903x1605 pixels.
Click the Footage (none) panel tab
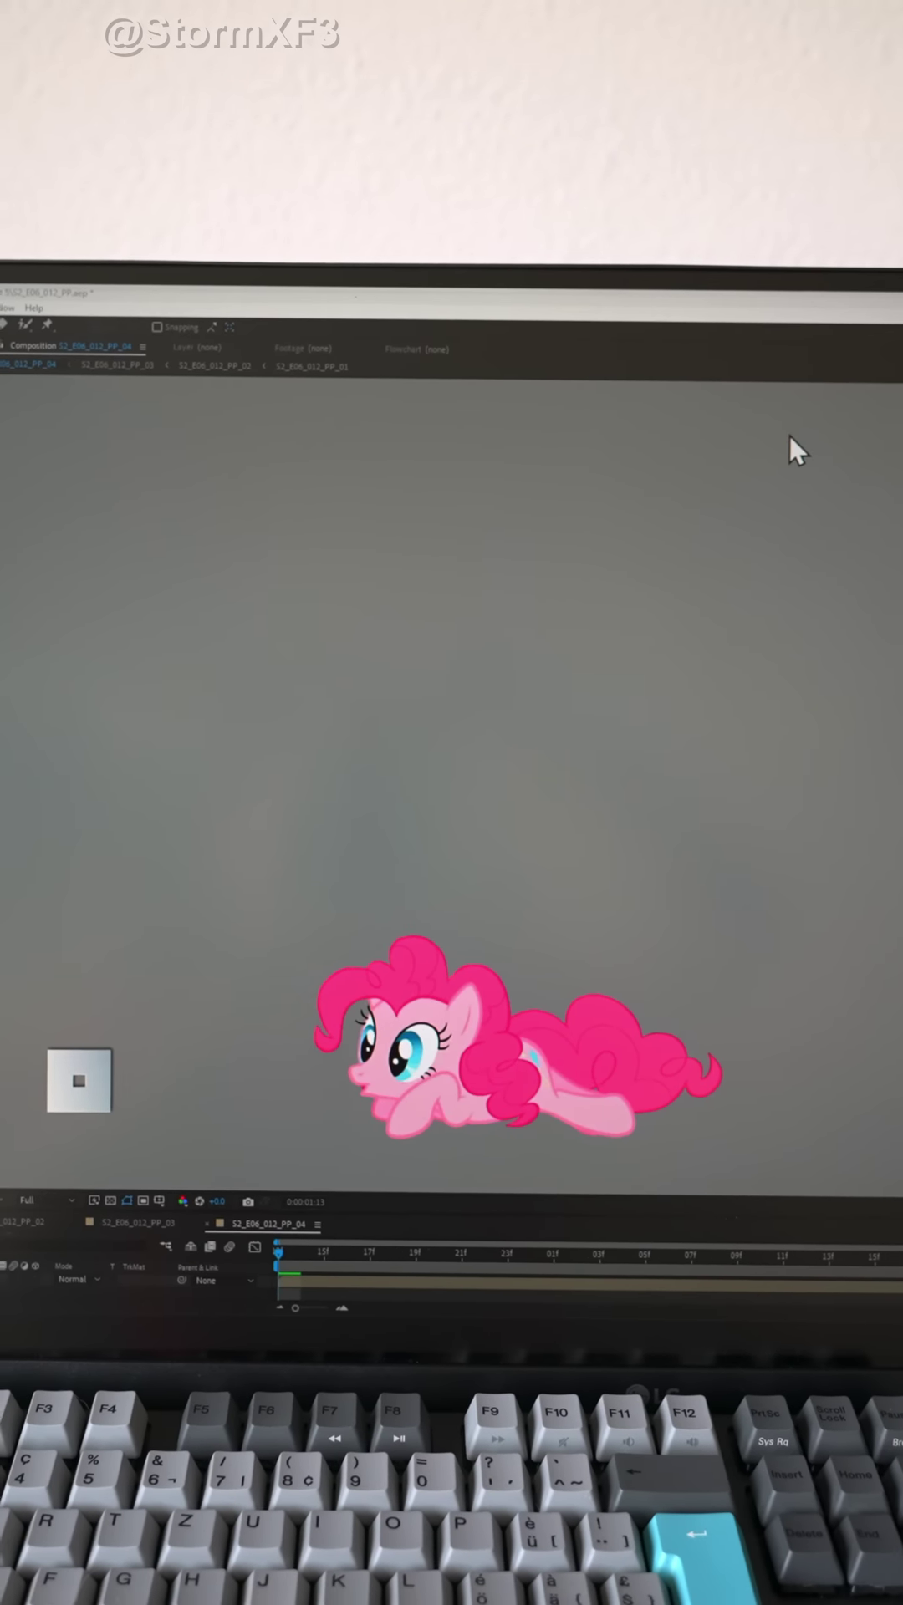303,348
